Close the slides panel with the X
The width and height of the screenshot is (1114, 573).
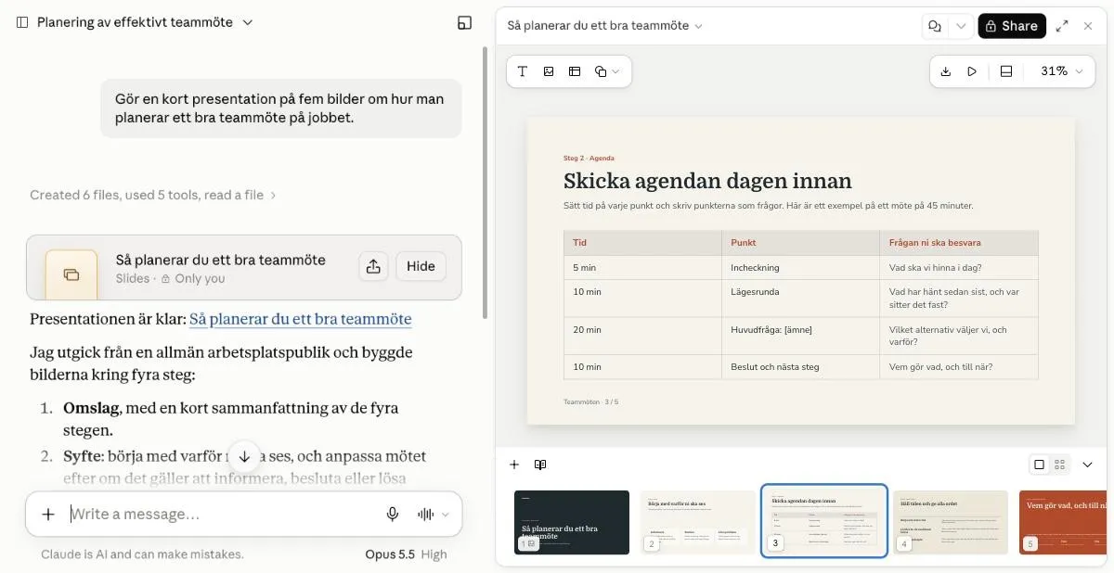tap(1089, 26)
